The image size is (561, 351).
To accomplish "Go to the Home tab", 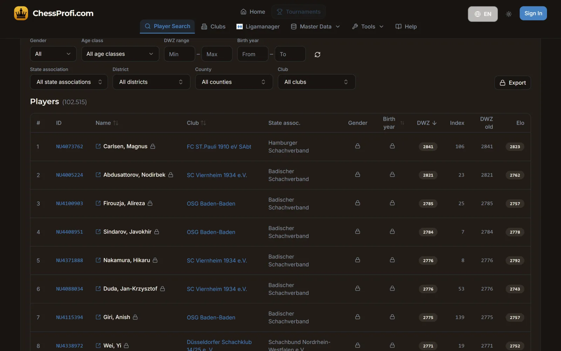I will tap(253, 12).
